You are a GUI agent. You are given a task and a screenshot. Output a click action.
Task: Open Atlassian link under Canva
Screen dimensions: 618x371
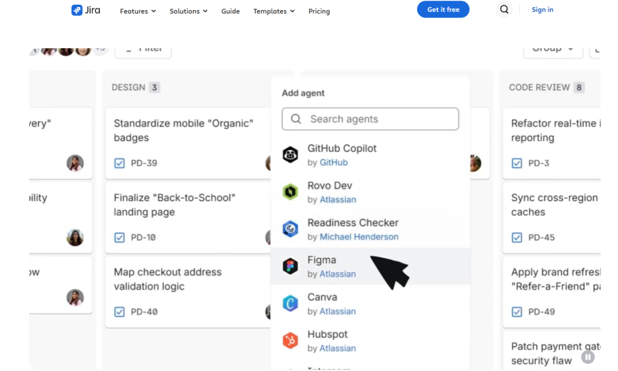click(x=338, y=311)
